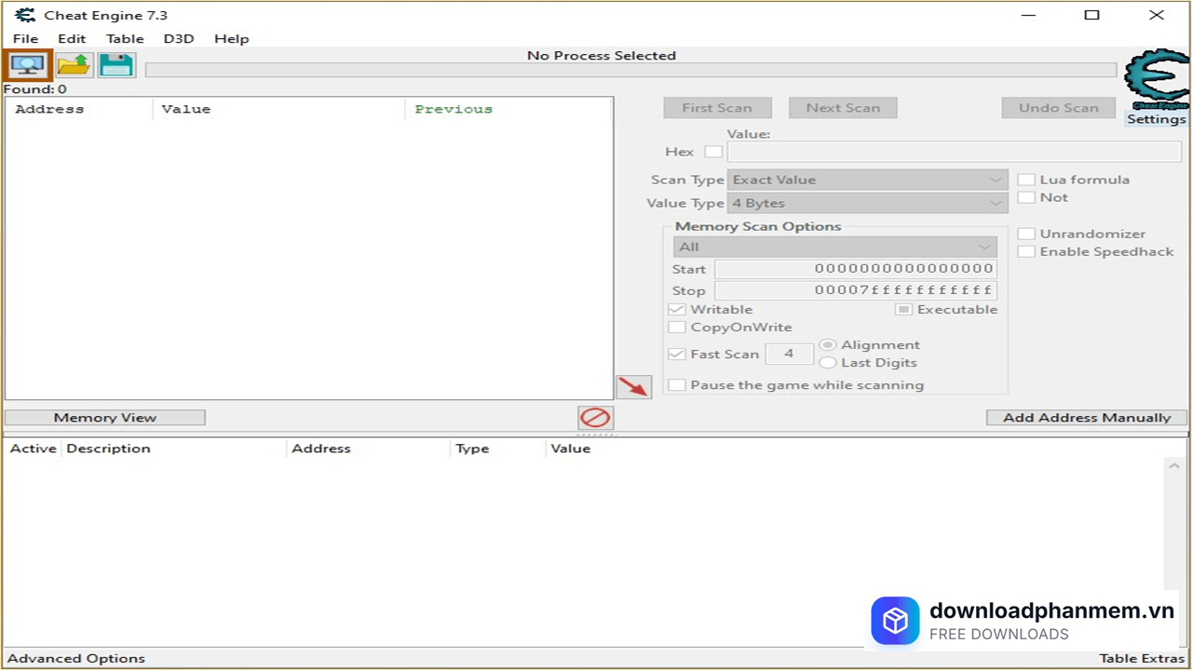Click the Cheat Engine logo icon

1156,81
